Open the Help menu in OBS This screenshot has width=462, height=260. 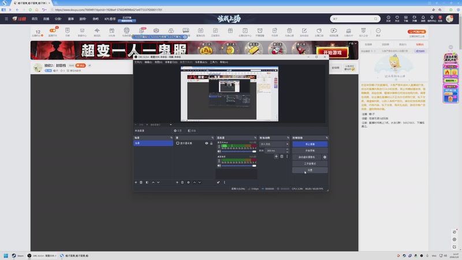point(223,62)
